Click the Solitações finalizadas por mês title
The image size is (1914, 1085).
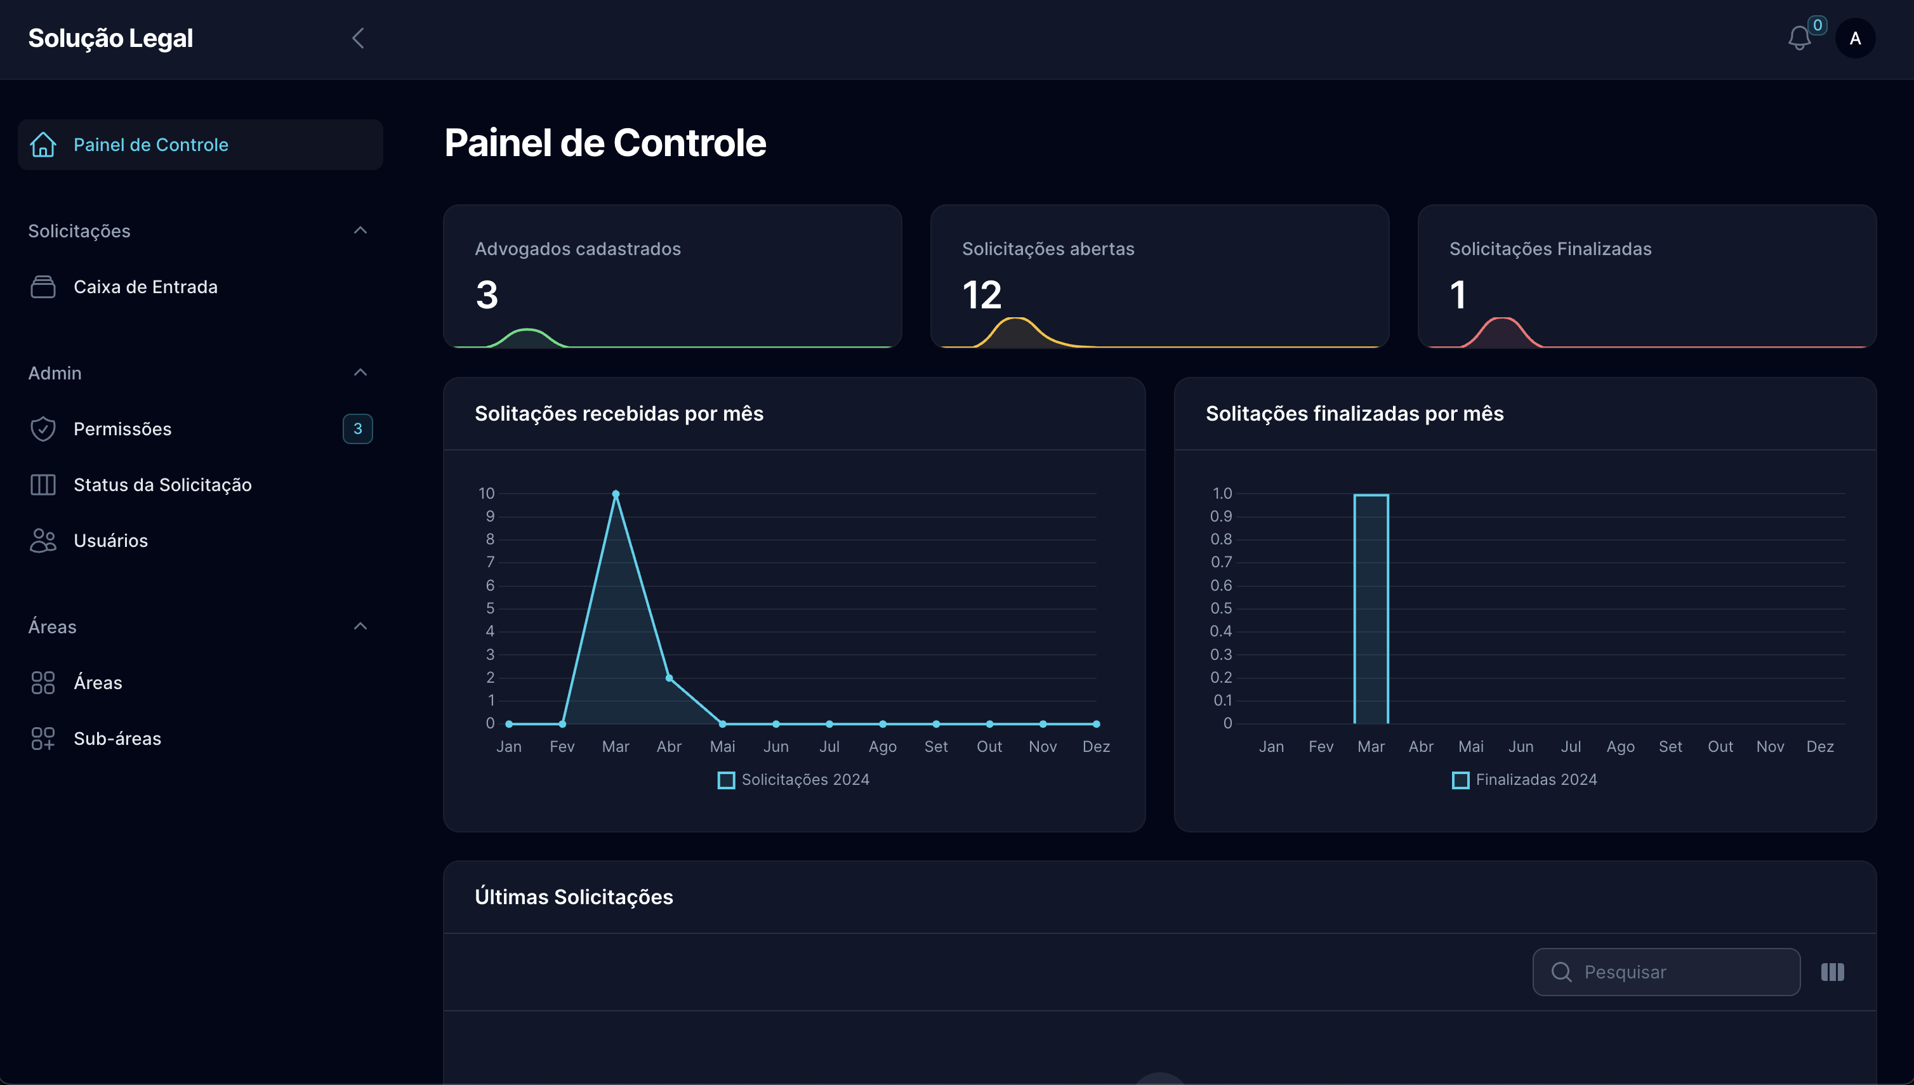(1355, 414)
